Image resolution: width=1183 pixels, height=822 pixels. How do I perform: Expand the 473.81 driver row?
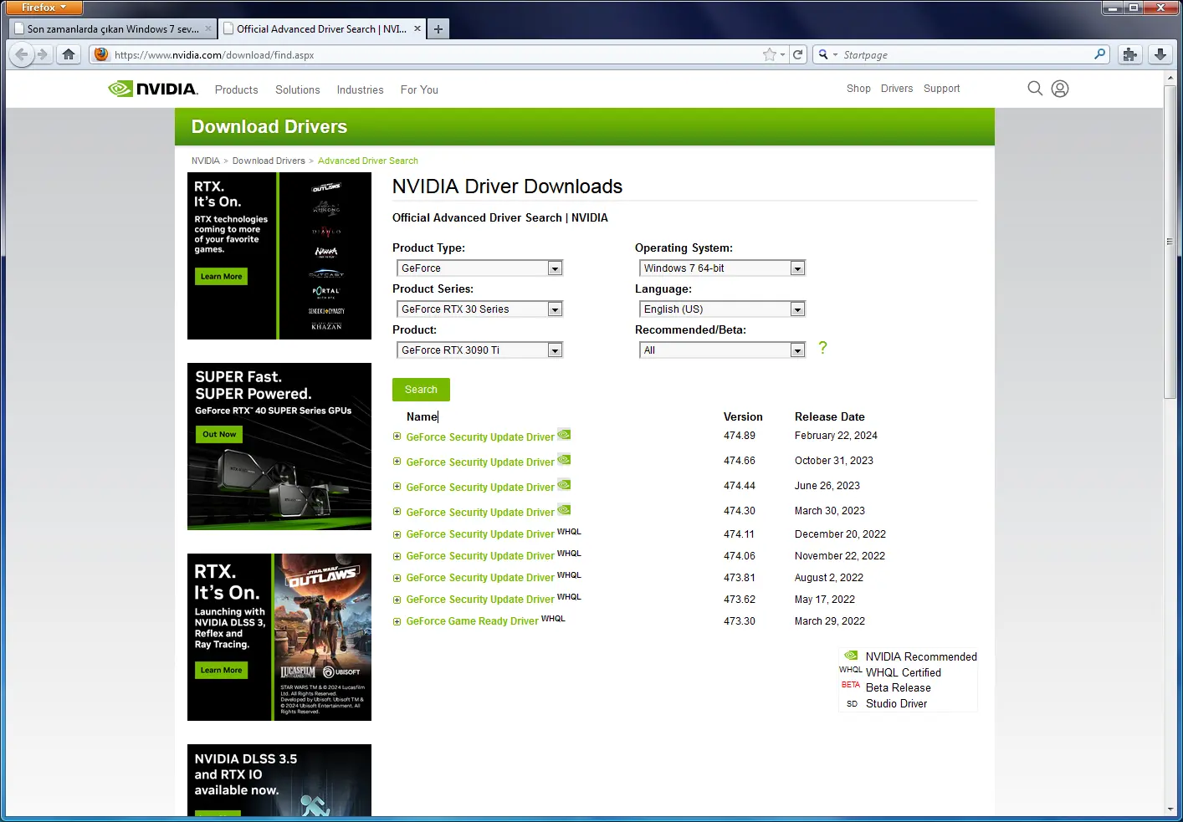coord(397,578)
